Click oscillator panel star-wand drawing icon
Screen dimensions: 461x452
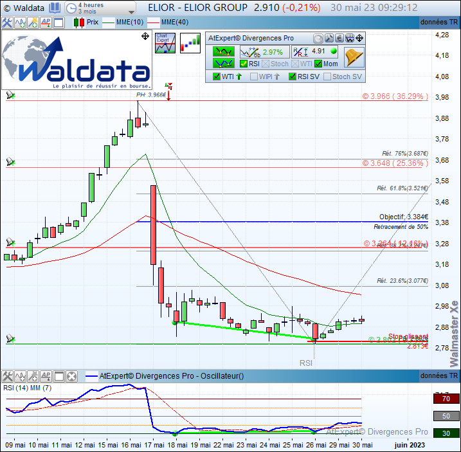pyautogui.click(x=33, y=376)
